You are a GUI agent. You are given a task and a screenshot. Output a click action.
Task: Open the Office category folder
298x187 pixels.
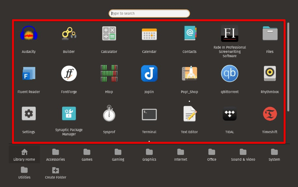tap(211, 154)
